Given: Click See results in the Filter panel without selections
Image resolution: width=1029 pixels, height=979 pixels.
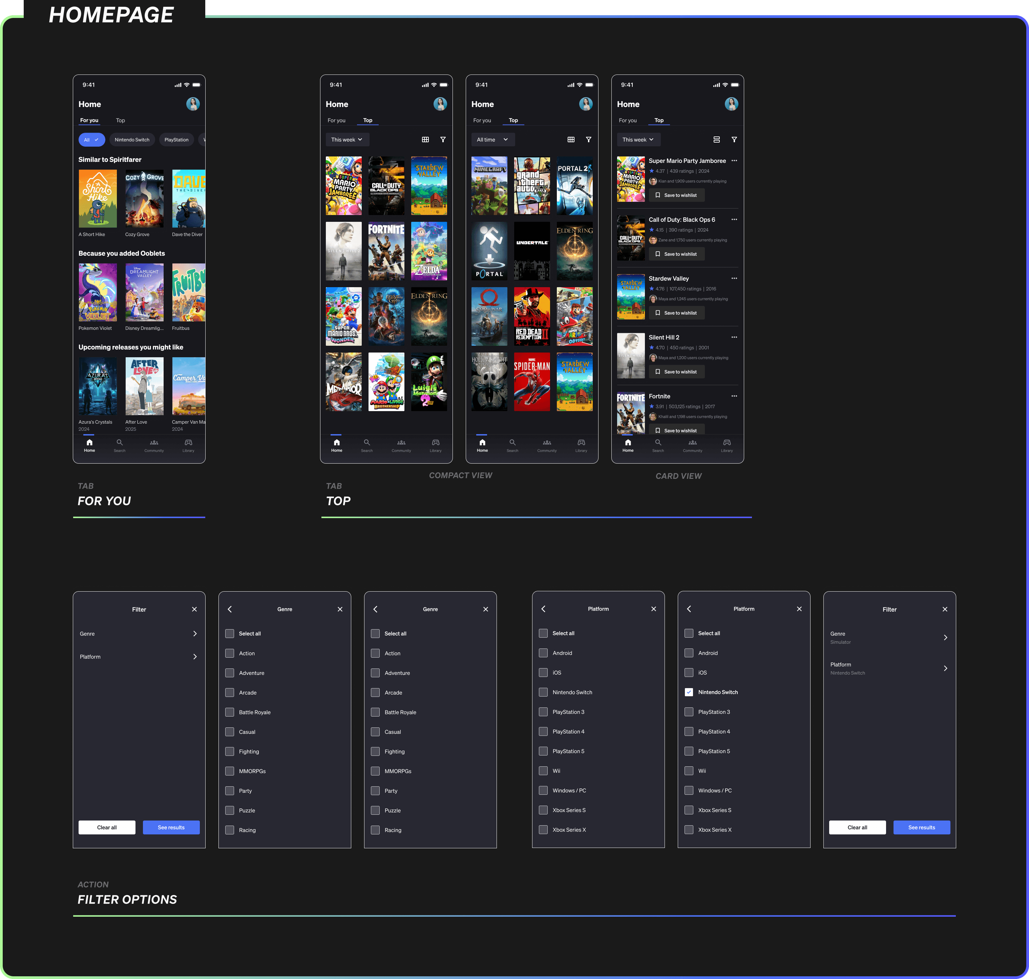Looking at the screenshot, I should coord(171,828).
